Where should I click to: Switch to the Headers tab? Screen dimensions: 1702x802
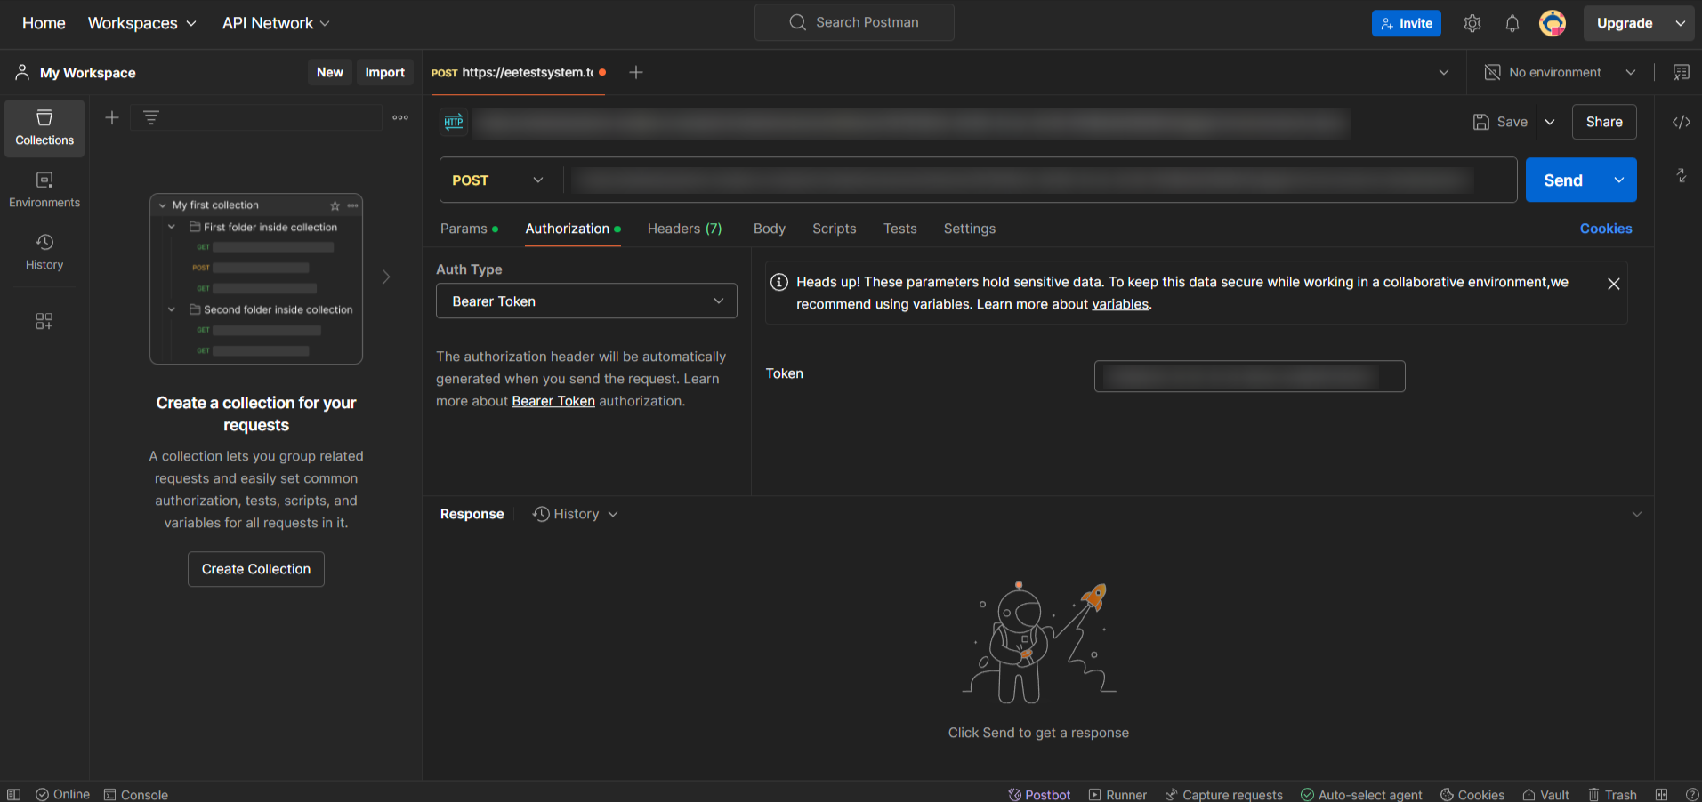tap(684, 229)
